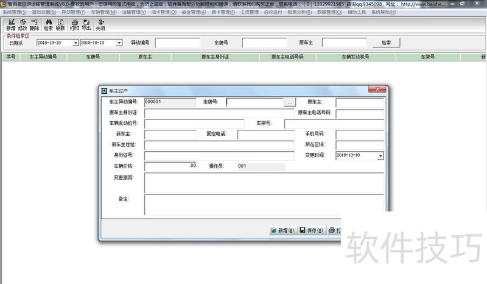This screenshot has height=284, width=487.
Task: Open the 变更时间 date dropdown in dialog
Action: (380, 156)
